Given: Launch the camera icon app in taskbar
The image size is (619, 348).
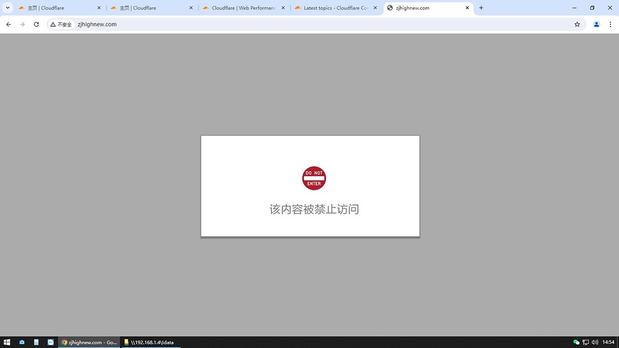Looking at the screenshot, I should [x=22, y=342].
